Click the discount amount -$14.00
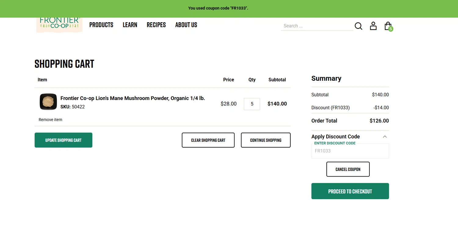The height and width of the screenshot is (243, 458). click(381, 108)
